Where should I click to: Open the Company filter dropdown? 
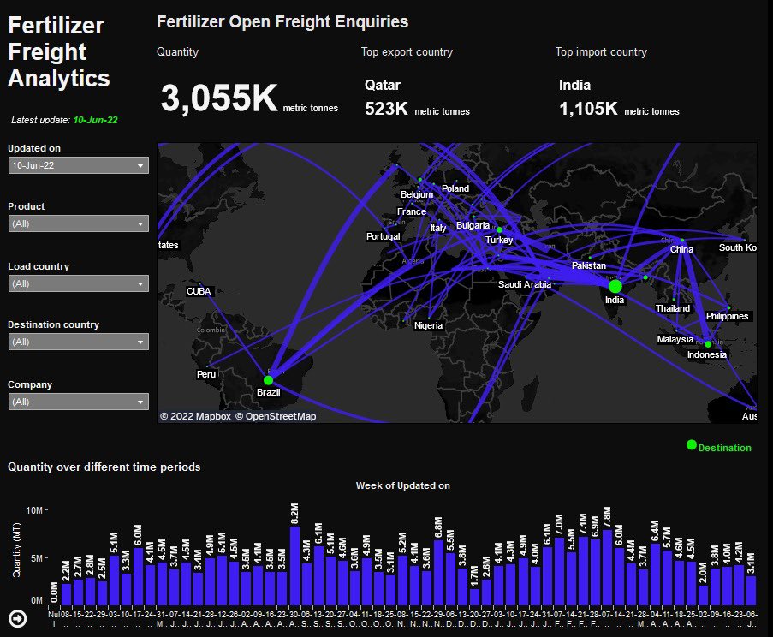click(x=79, y=402)
